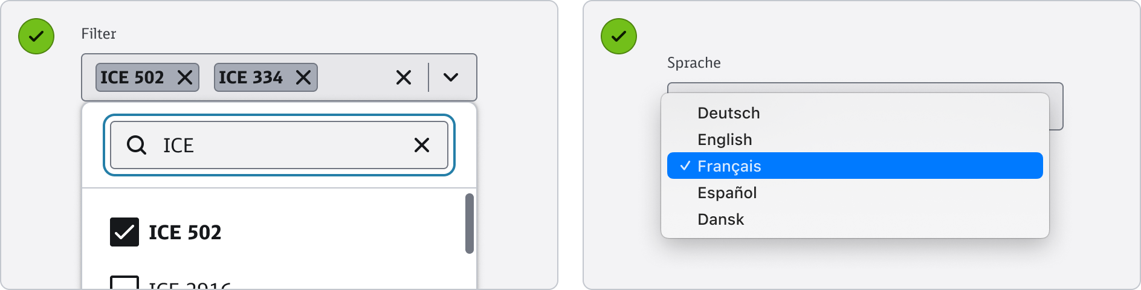Select English from the language list
Screen dimensions: 1141x290
pos(725,140)
